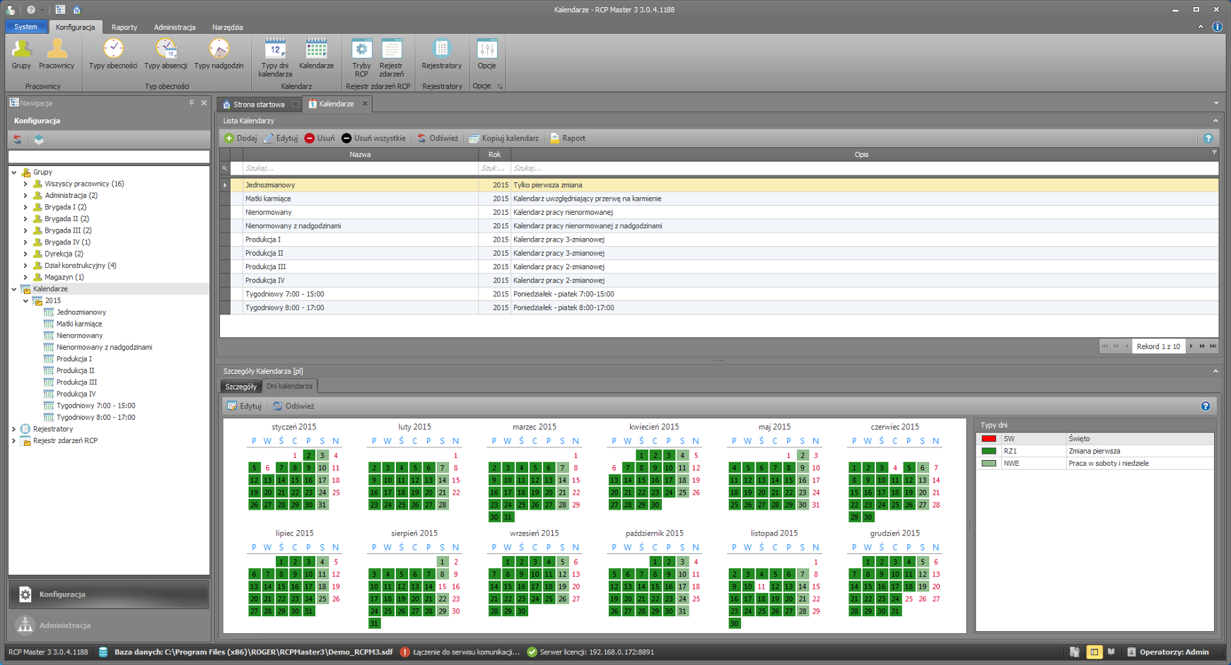Collapse the Kalendarze tree node
The width and height of the screenshot is (1231, 665).
pos(14,289)
